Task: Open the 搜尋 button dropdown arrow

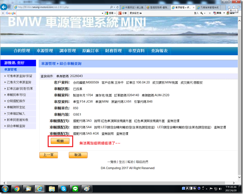Action: pos(115,13)
